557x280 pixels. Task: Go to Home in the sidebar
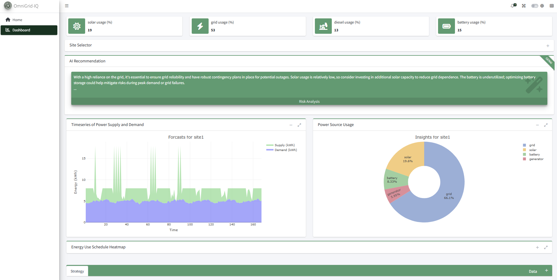point(29,20)
